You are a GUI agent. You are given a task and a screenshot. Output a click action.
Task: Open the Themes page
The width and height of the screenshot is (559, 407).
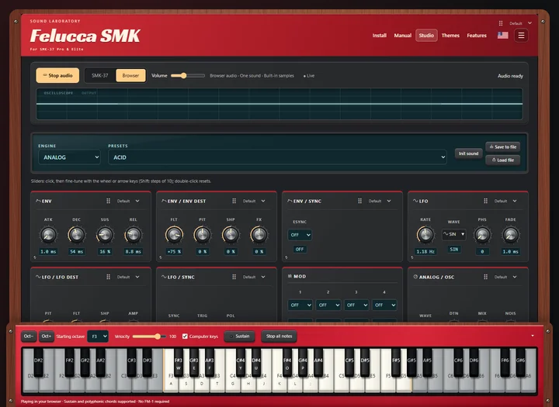pos(450,35)
